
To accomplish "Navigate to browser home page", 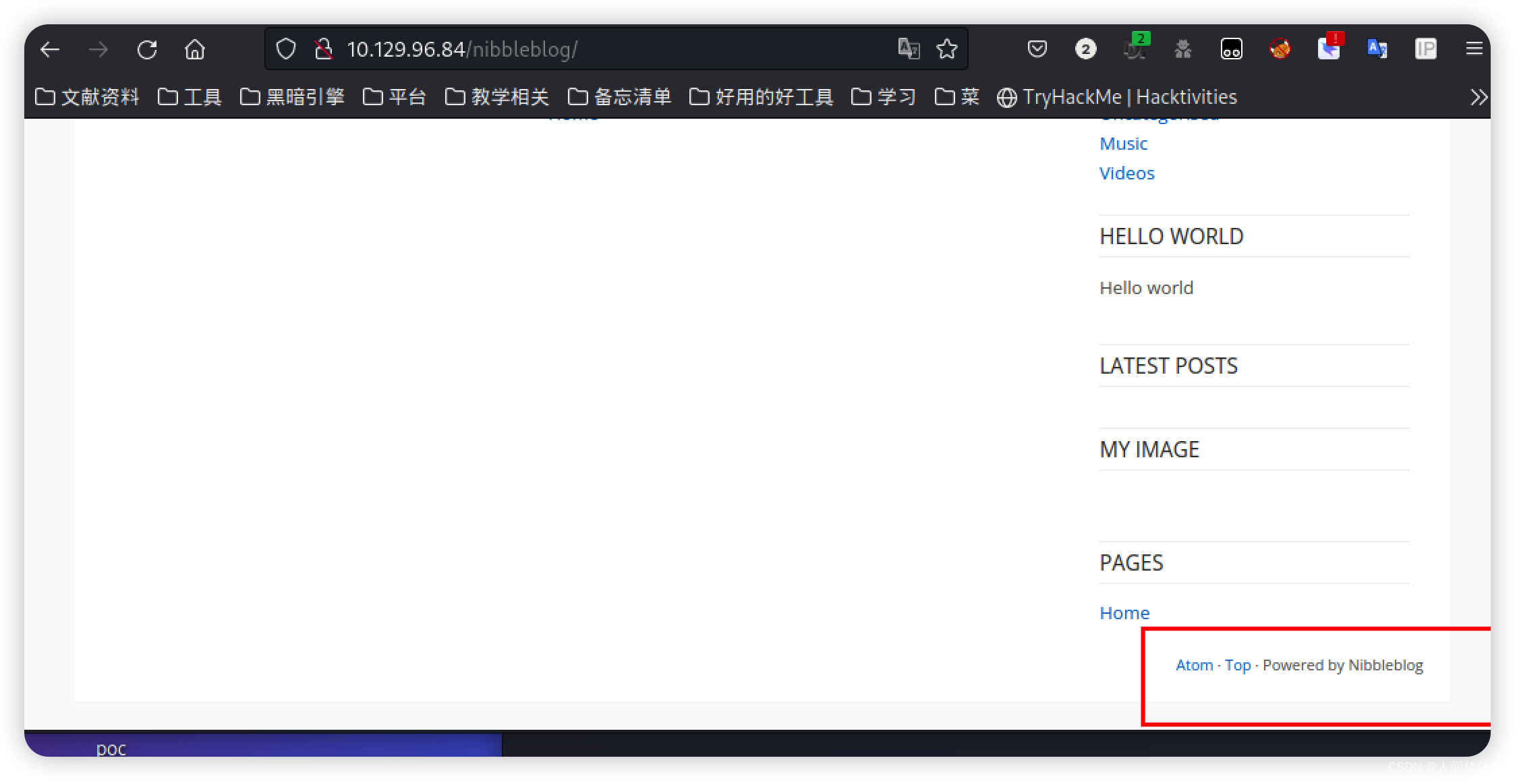I will [x=195, y=49].
